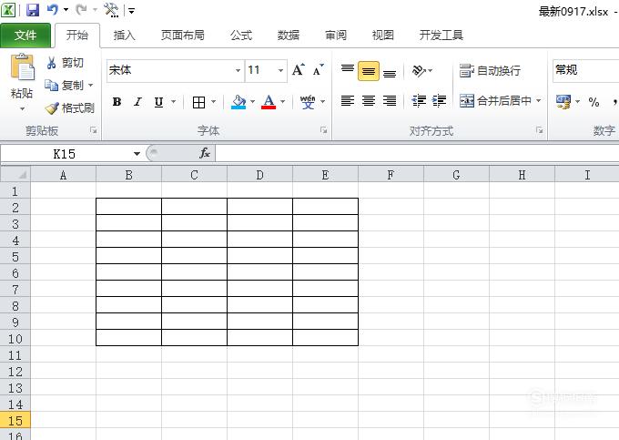The width and height of the screenshot is (619, 440).
Task: Open the 公式 (Formulas) tab
Action: coord(241,36)
